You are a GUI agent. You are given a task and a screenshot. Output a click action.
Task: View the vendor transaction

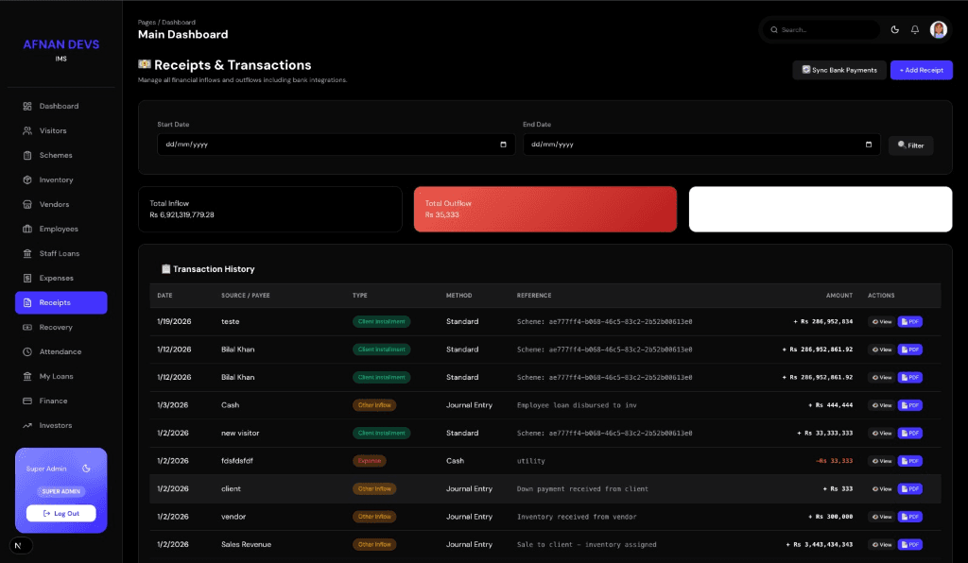tap(882, 517)
